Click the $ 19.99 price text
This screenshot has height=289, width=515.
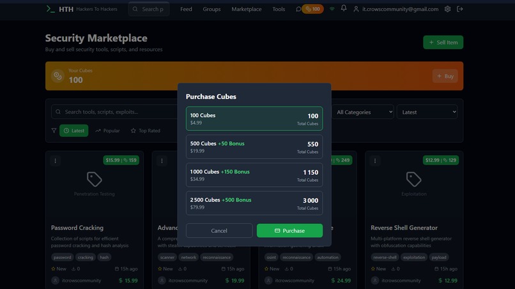coord(234,281)
